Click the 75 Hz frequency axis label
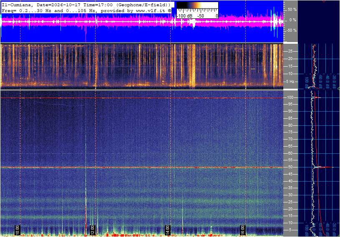The width and height of the screenshot is (340, 237). click(x=290, y=132)
